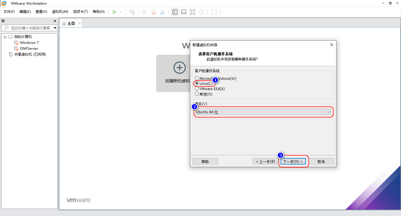Click the Revert to Snapshot icon

click(x=154, y=12)
